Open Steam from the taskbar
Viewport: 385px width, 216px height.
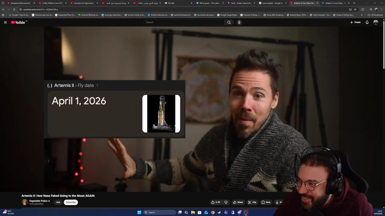pos(219,212)
